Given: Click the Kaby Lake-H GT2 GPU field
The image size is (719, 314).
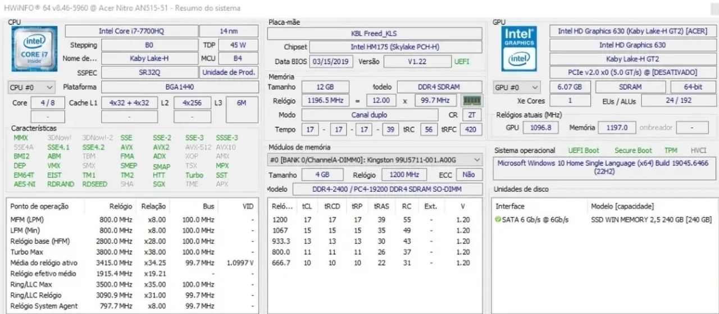Looking at the screenshot, I should (x=633, y=58).
